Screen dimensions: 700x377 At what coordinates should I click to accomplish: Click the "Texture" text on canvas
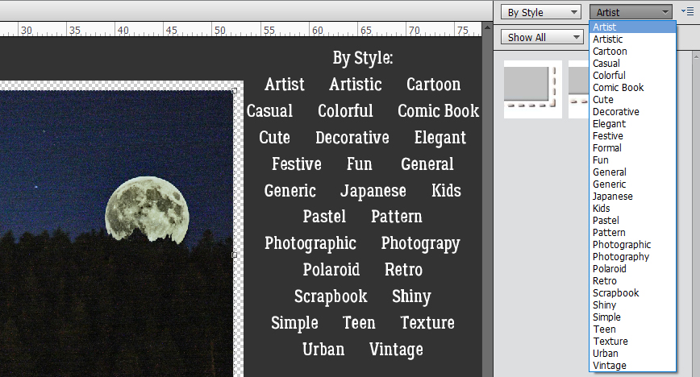(427, 322)
